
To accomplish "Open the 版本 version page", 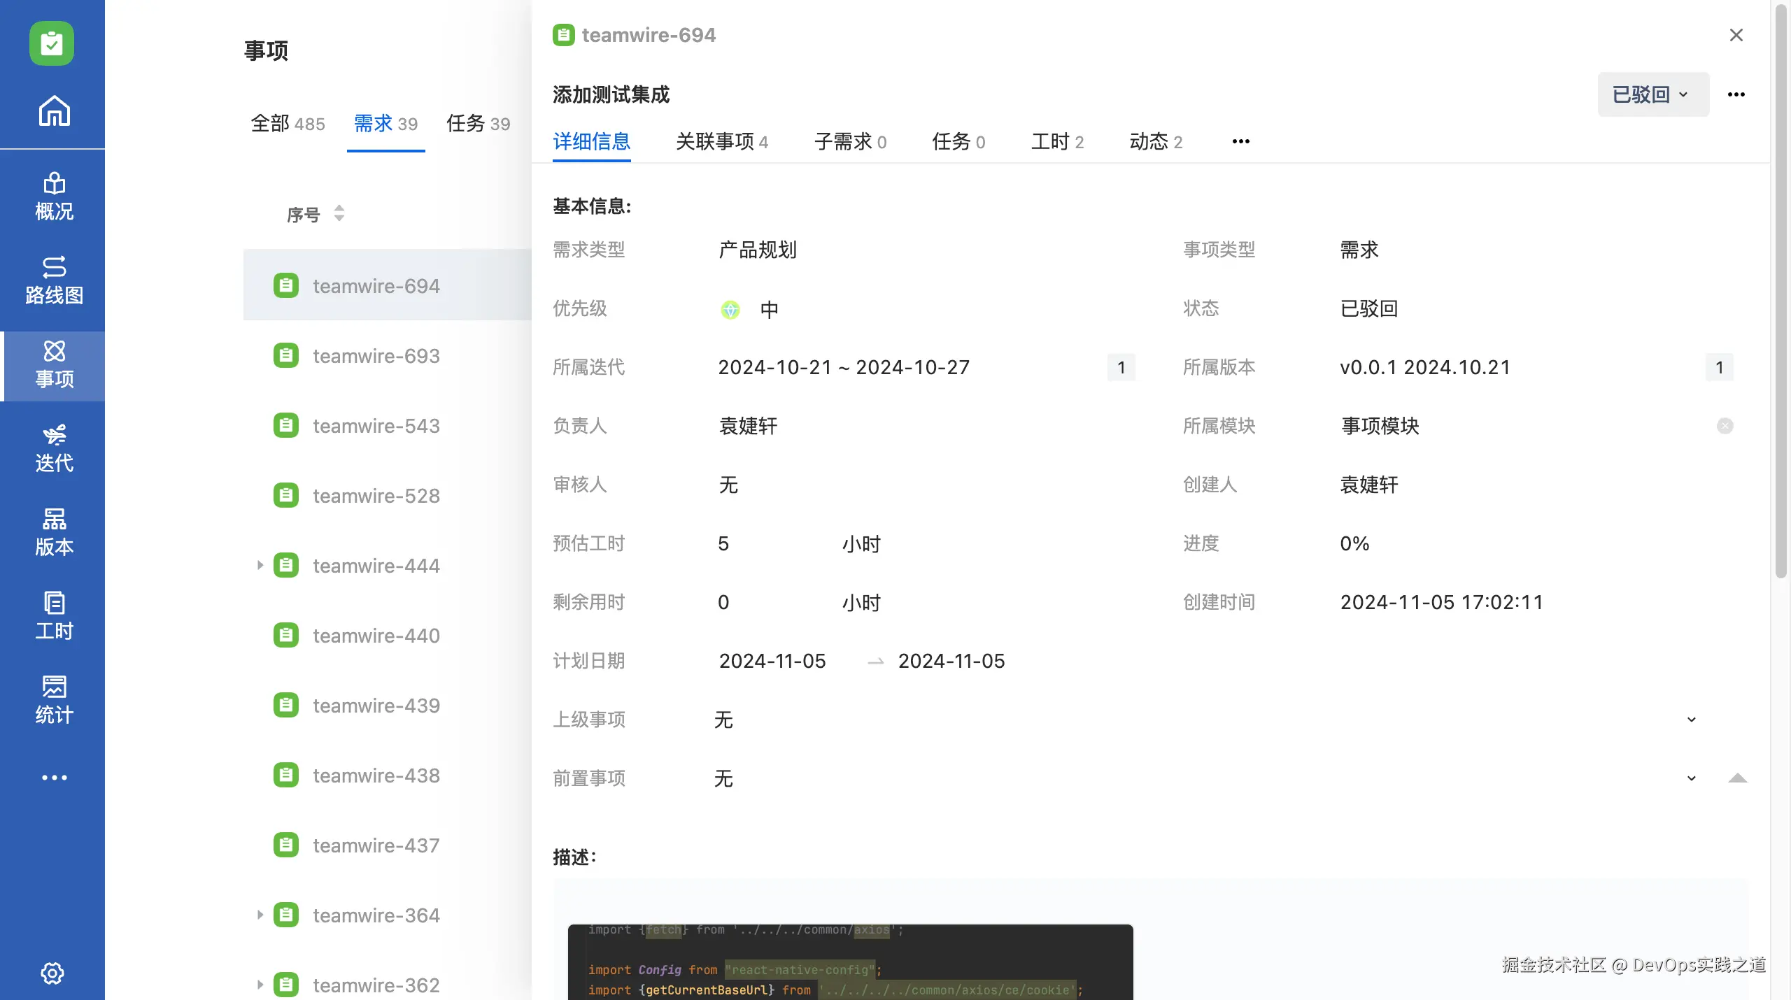I will 54,532.
